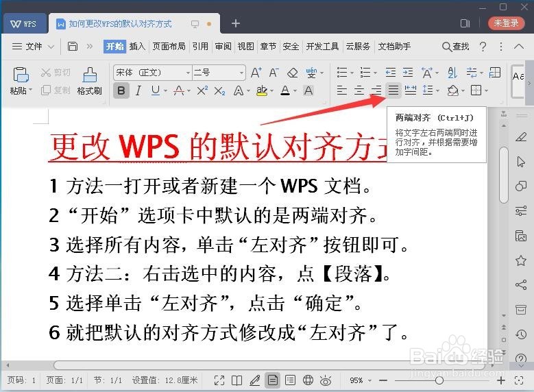The height and width of the screenshot is (392, 534).
Task: Set center alignment
Action: (x=359, y=90)
